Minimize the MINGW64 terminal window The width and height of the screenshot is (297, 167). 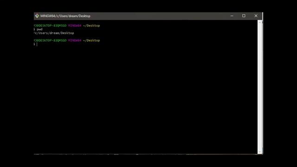pyautogui.click(x=232, y=16)
